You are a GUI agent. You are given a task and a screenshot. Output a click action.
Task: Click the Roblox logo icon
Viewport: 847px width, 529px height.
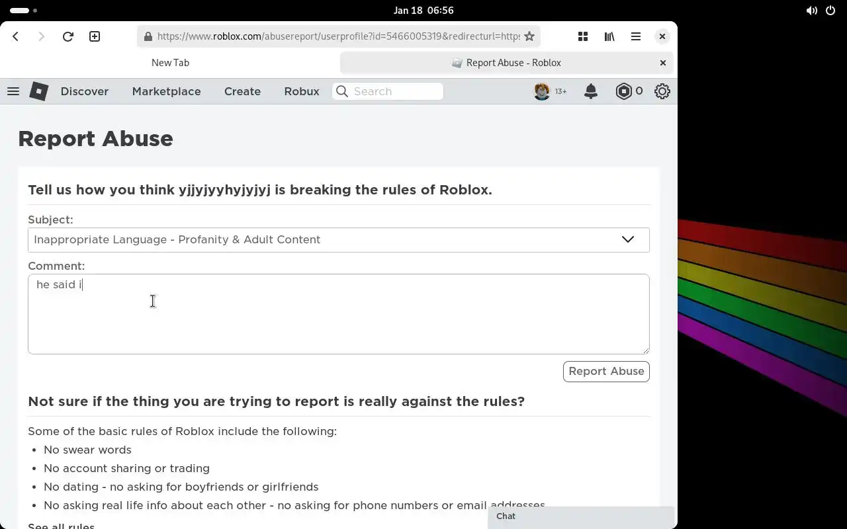coord(39,91)
